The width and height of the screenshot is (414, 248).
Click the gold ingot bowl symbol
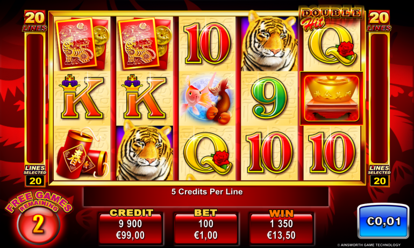pyautogui.click(x=332, y=98)
